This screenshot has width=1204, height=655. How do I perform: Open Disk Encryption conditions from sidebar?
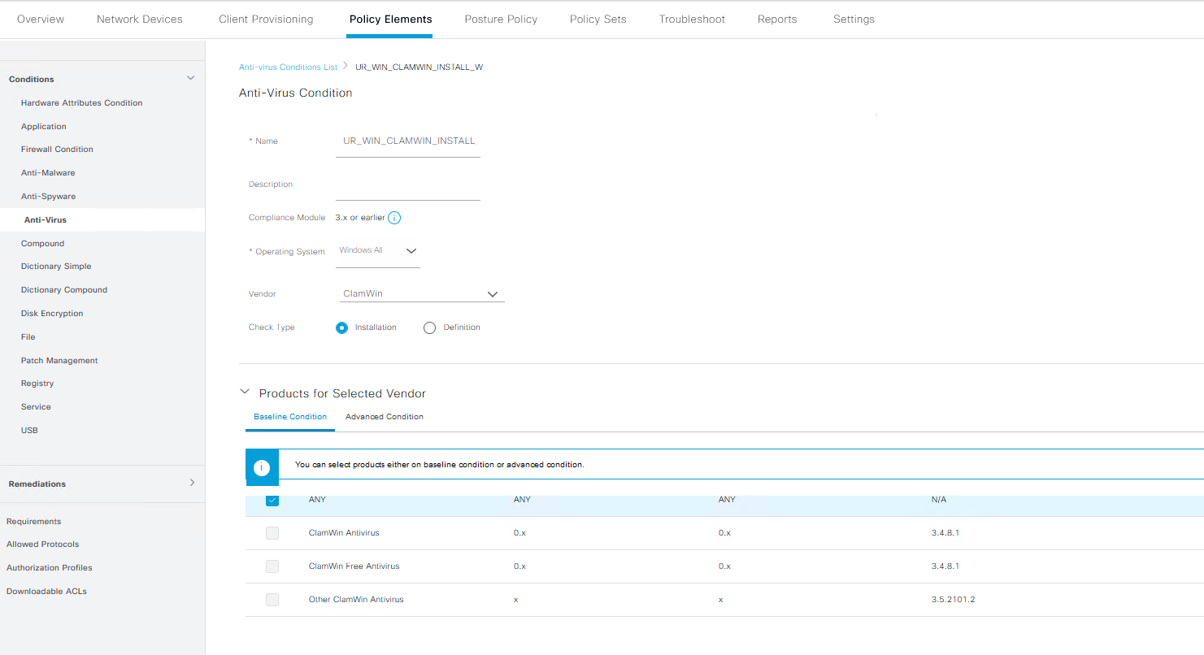coord(51,313)
